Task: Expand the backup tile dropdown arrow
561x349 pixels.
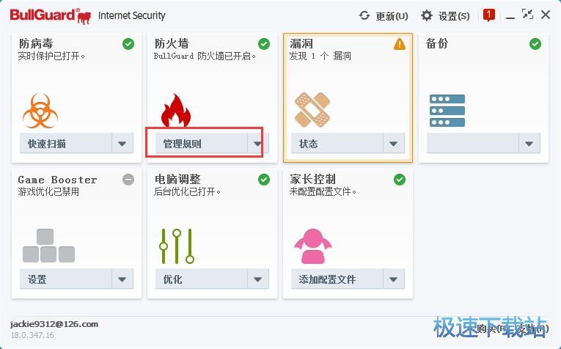Action: pos(529,144)
